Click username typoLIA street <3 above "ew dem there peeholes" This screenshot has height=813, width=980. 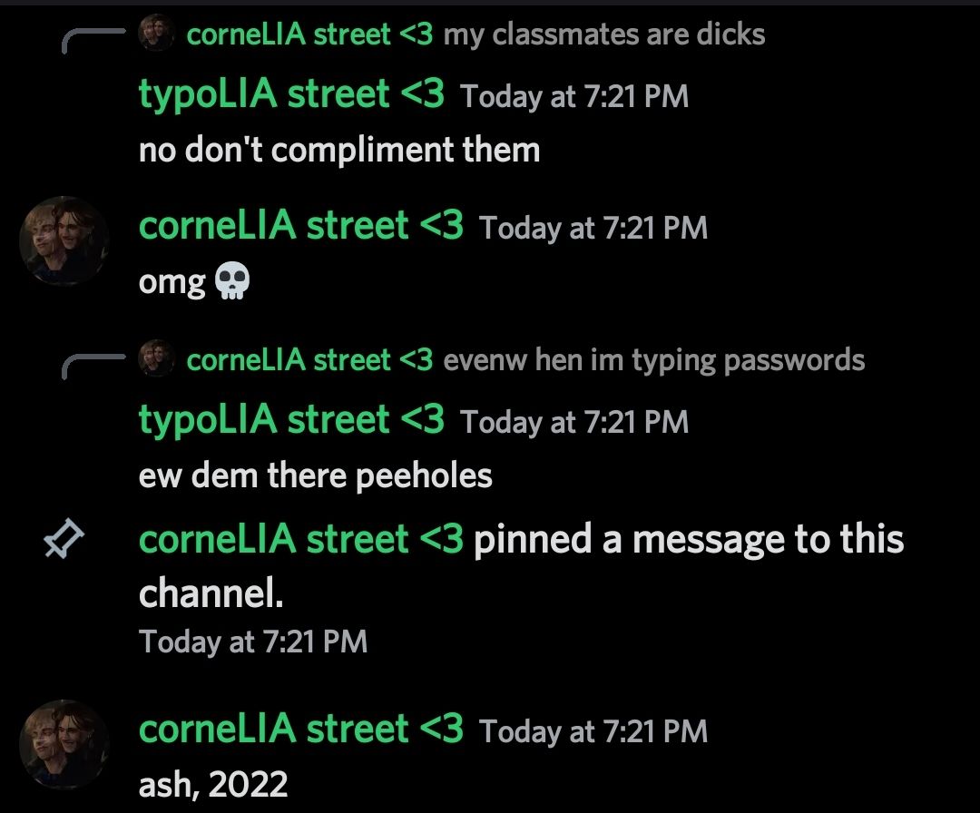pyautogui.click(x=292, y=419)
